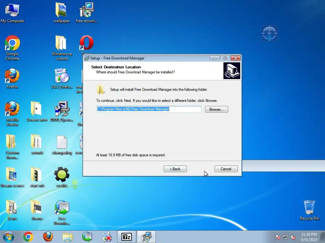Launch Free Downlo... desktop shortcut
325x243 pixels.
click(x=62, y=212)
